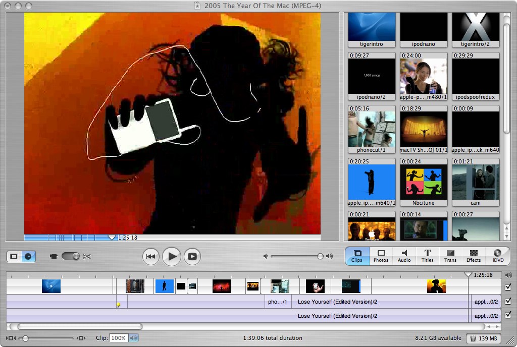
Task: Select the cam clip
Action: (476, 183)
